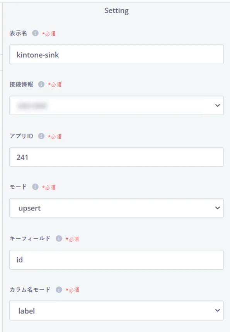Show help icon for キーフィールド
230x332 pixels.
pos(59,238)
